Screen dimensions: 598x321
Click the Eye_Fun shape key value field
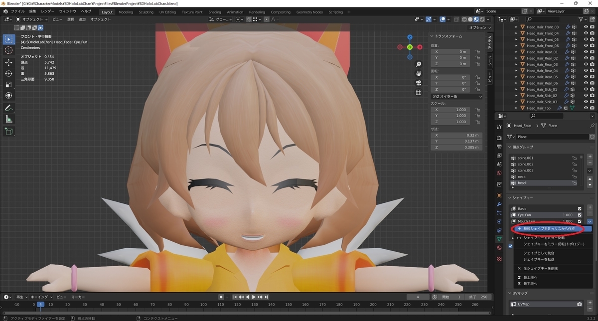click(x=567, y=215)
